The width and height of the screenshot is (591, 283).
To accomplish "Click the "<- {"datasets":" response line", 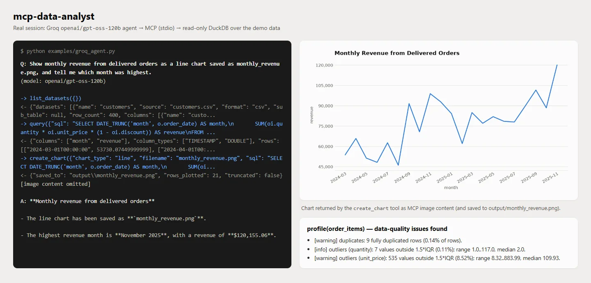I will 151,111.
